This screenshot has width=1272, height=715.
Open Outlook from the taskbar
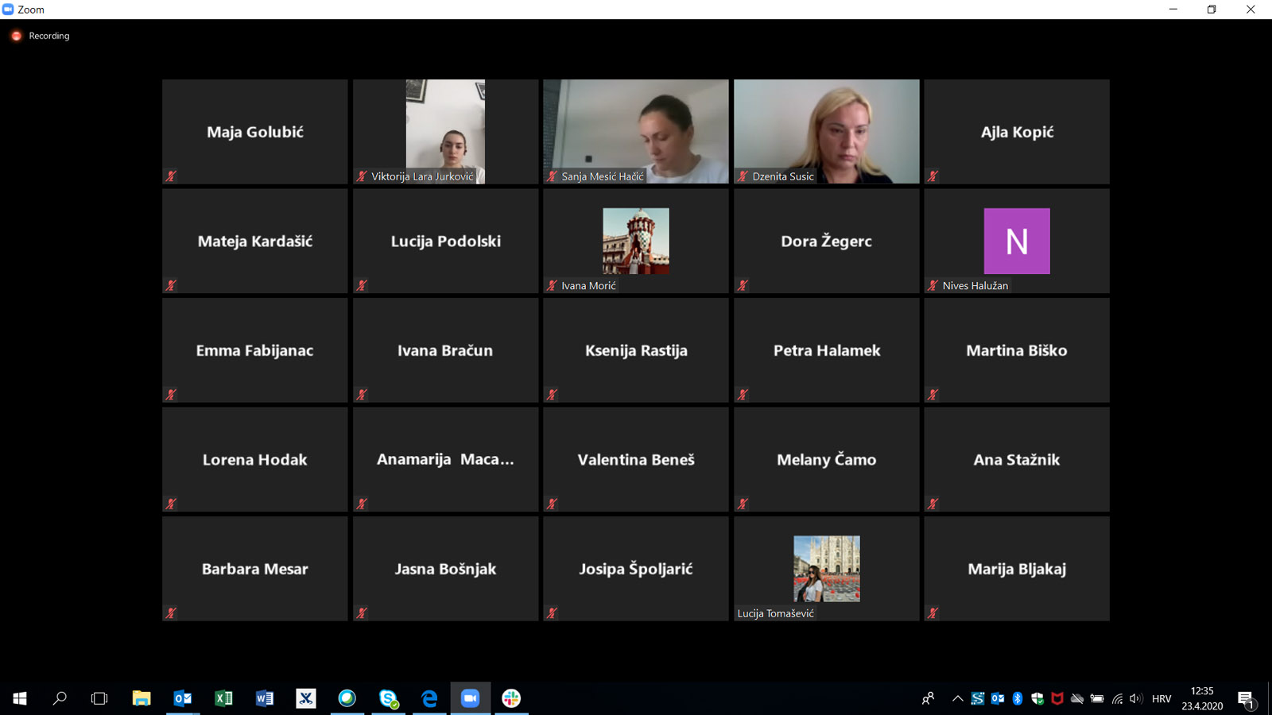[183, 698]
